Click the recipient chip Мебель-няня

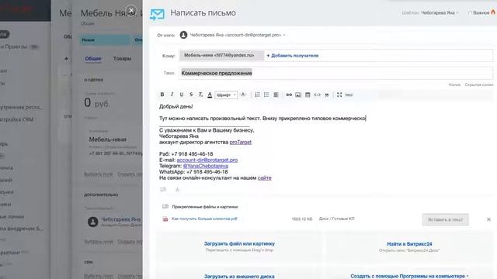click(221, 55)
